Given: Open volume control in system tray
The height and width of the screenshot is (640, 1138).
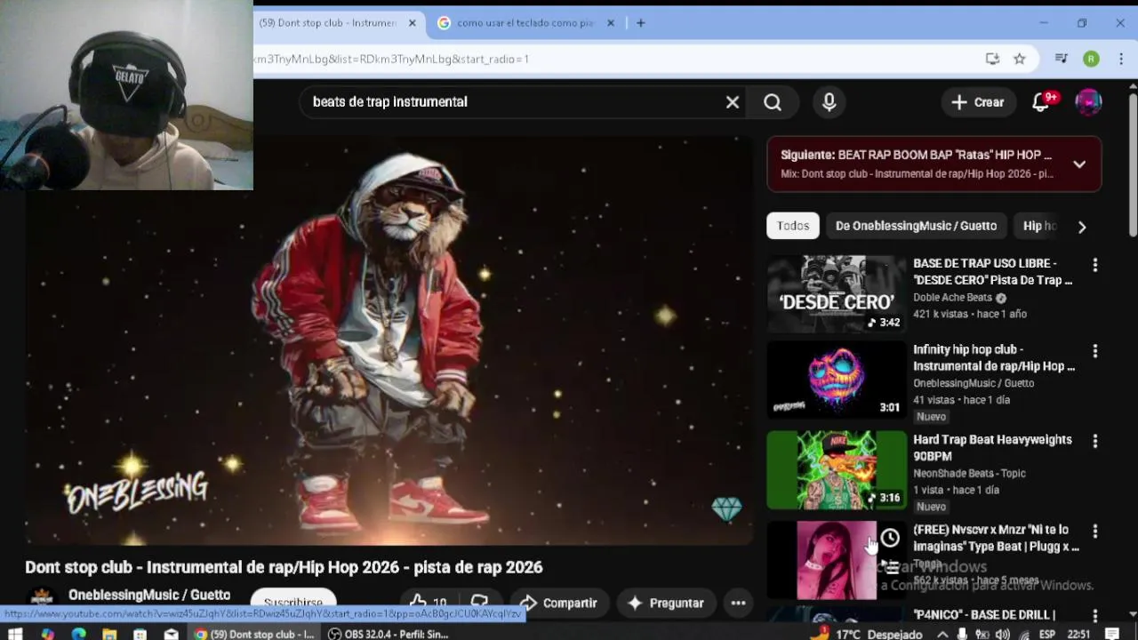Looking at the screenshot, I should tap(1003, 634).
